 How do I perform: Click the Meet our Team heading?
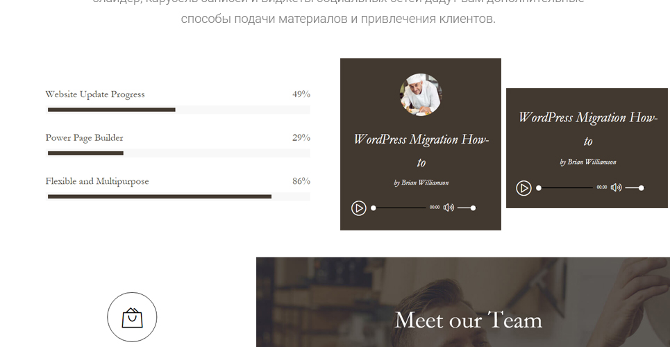coord(469,320)
